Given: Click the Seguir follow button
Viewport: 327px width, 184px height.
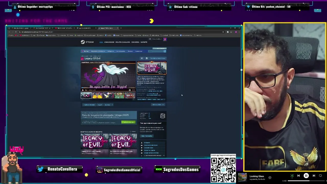Looking at the screenshot, I should 100,105.
